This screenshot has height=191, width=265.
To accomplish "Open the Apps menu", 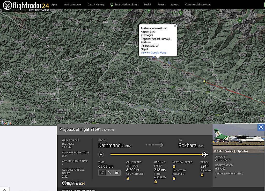I will point(54,5).
